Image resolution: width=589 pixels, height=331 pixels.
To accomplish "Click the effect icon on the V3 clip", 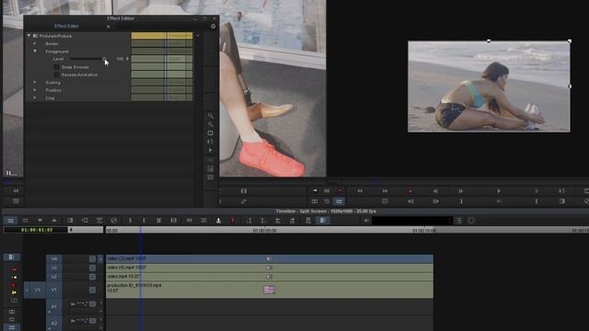I will (269, 268).
